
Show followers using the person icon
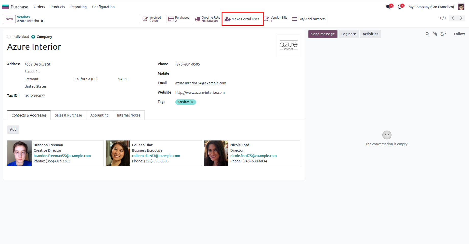coord(442,34)
